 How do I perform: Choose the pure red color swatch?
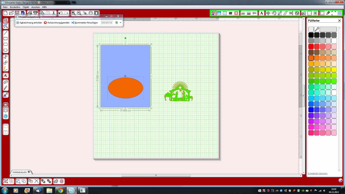(311, 47)
